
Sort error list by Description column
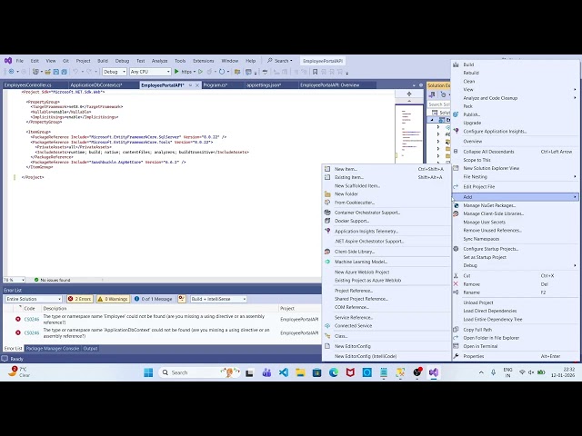click(55, 309)
